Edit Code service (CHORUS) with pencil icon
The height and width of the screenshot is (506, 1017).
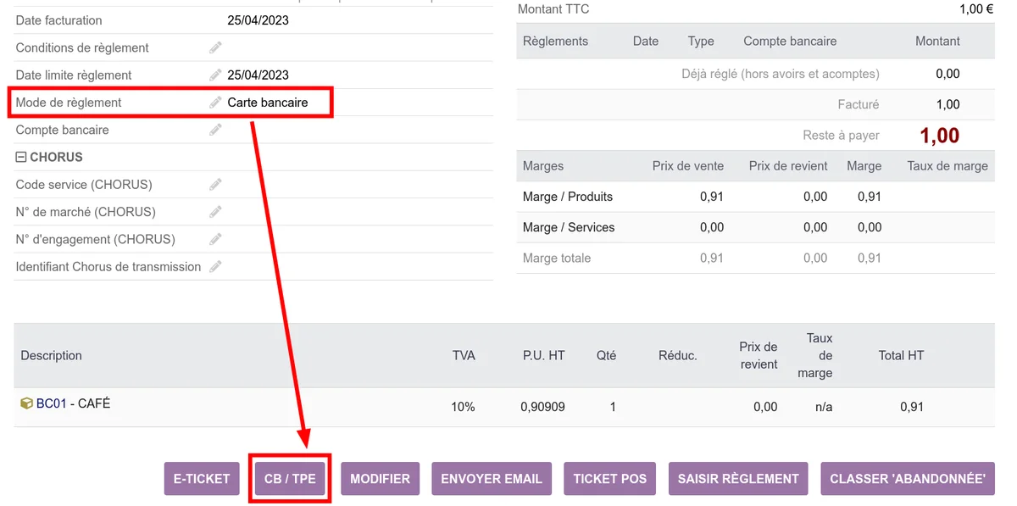tap(215, 185)
